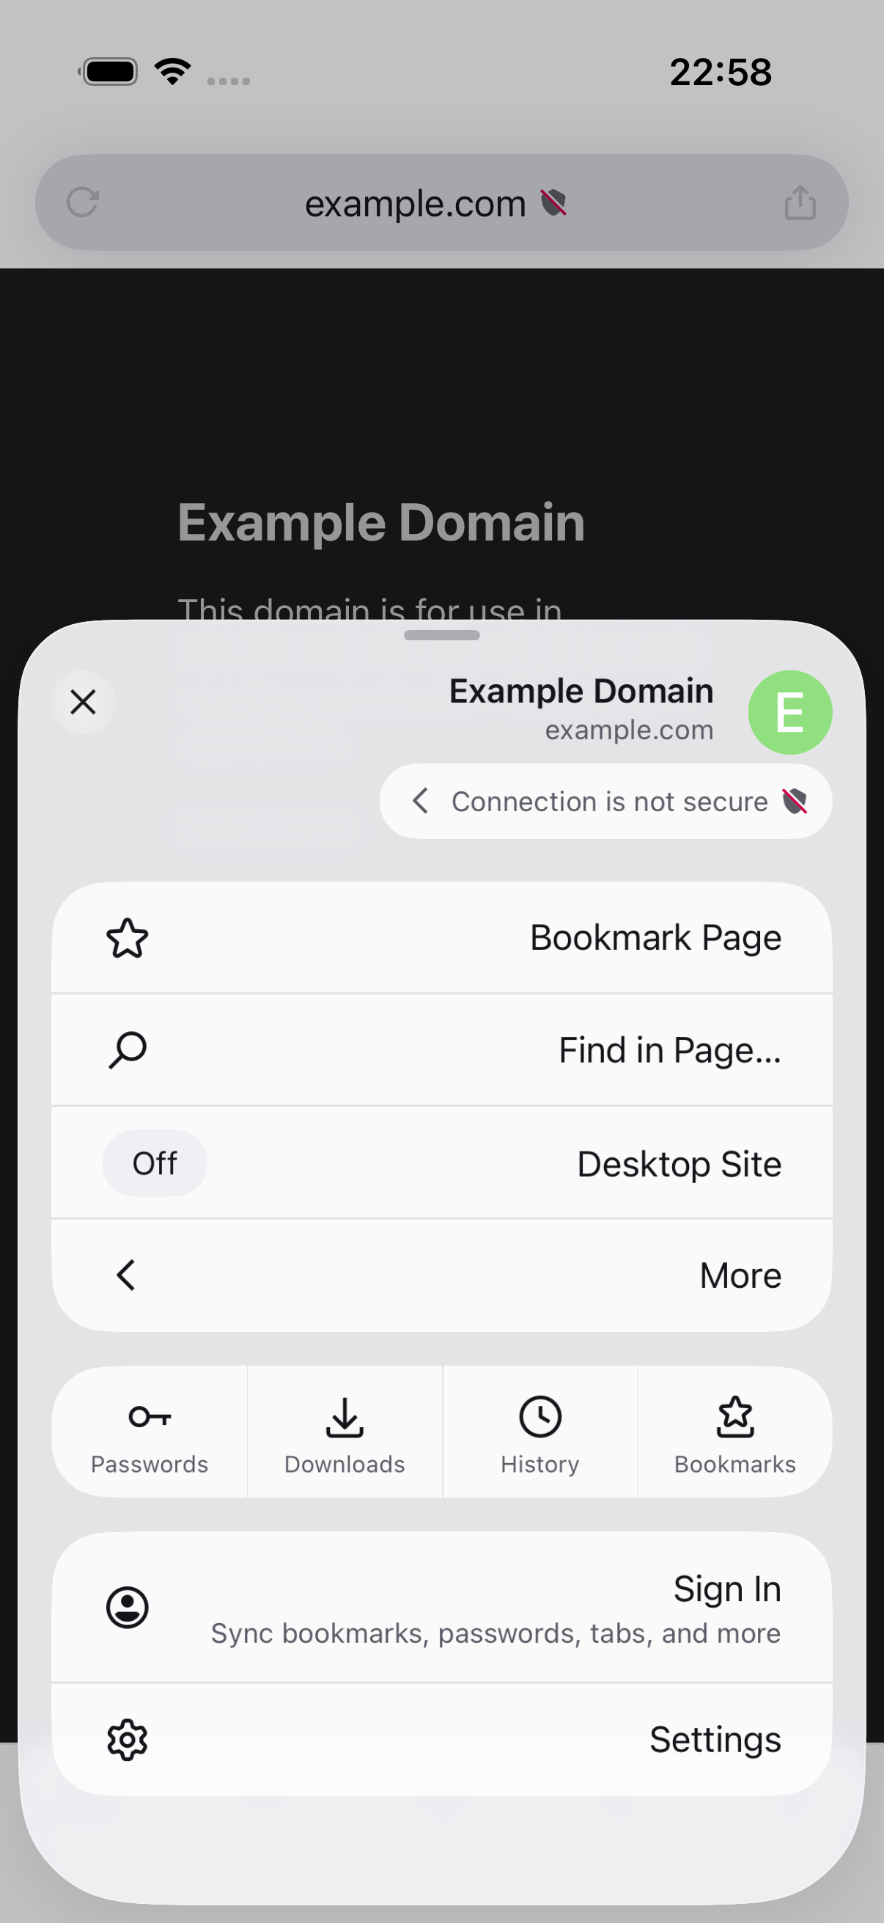Expand Connection is not secure details

(605, 801)
